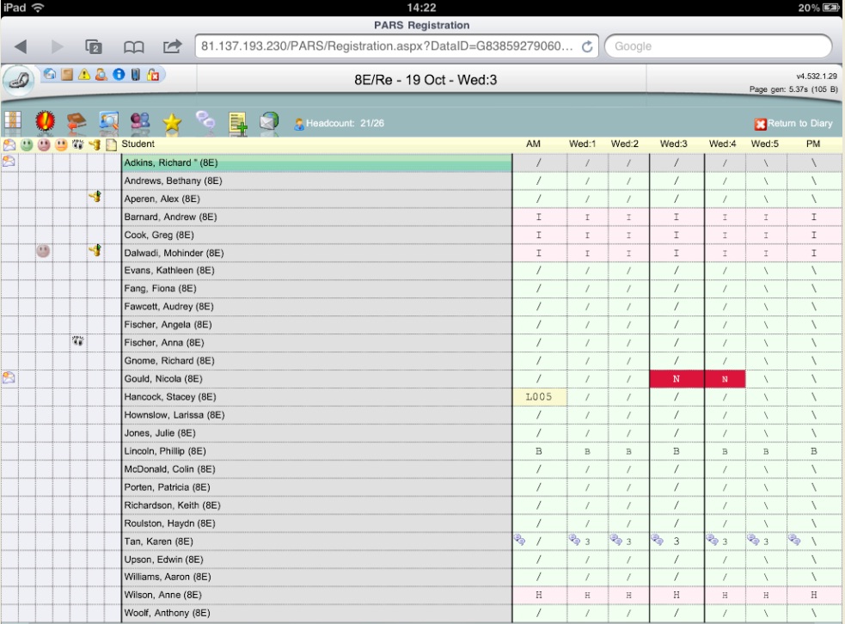Open the magnifier student lookup icon

108,122
